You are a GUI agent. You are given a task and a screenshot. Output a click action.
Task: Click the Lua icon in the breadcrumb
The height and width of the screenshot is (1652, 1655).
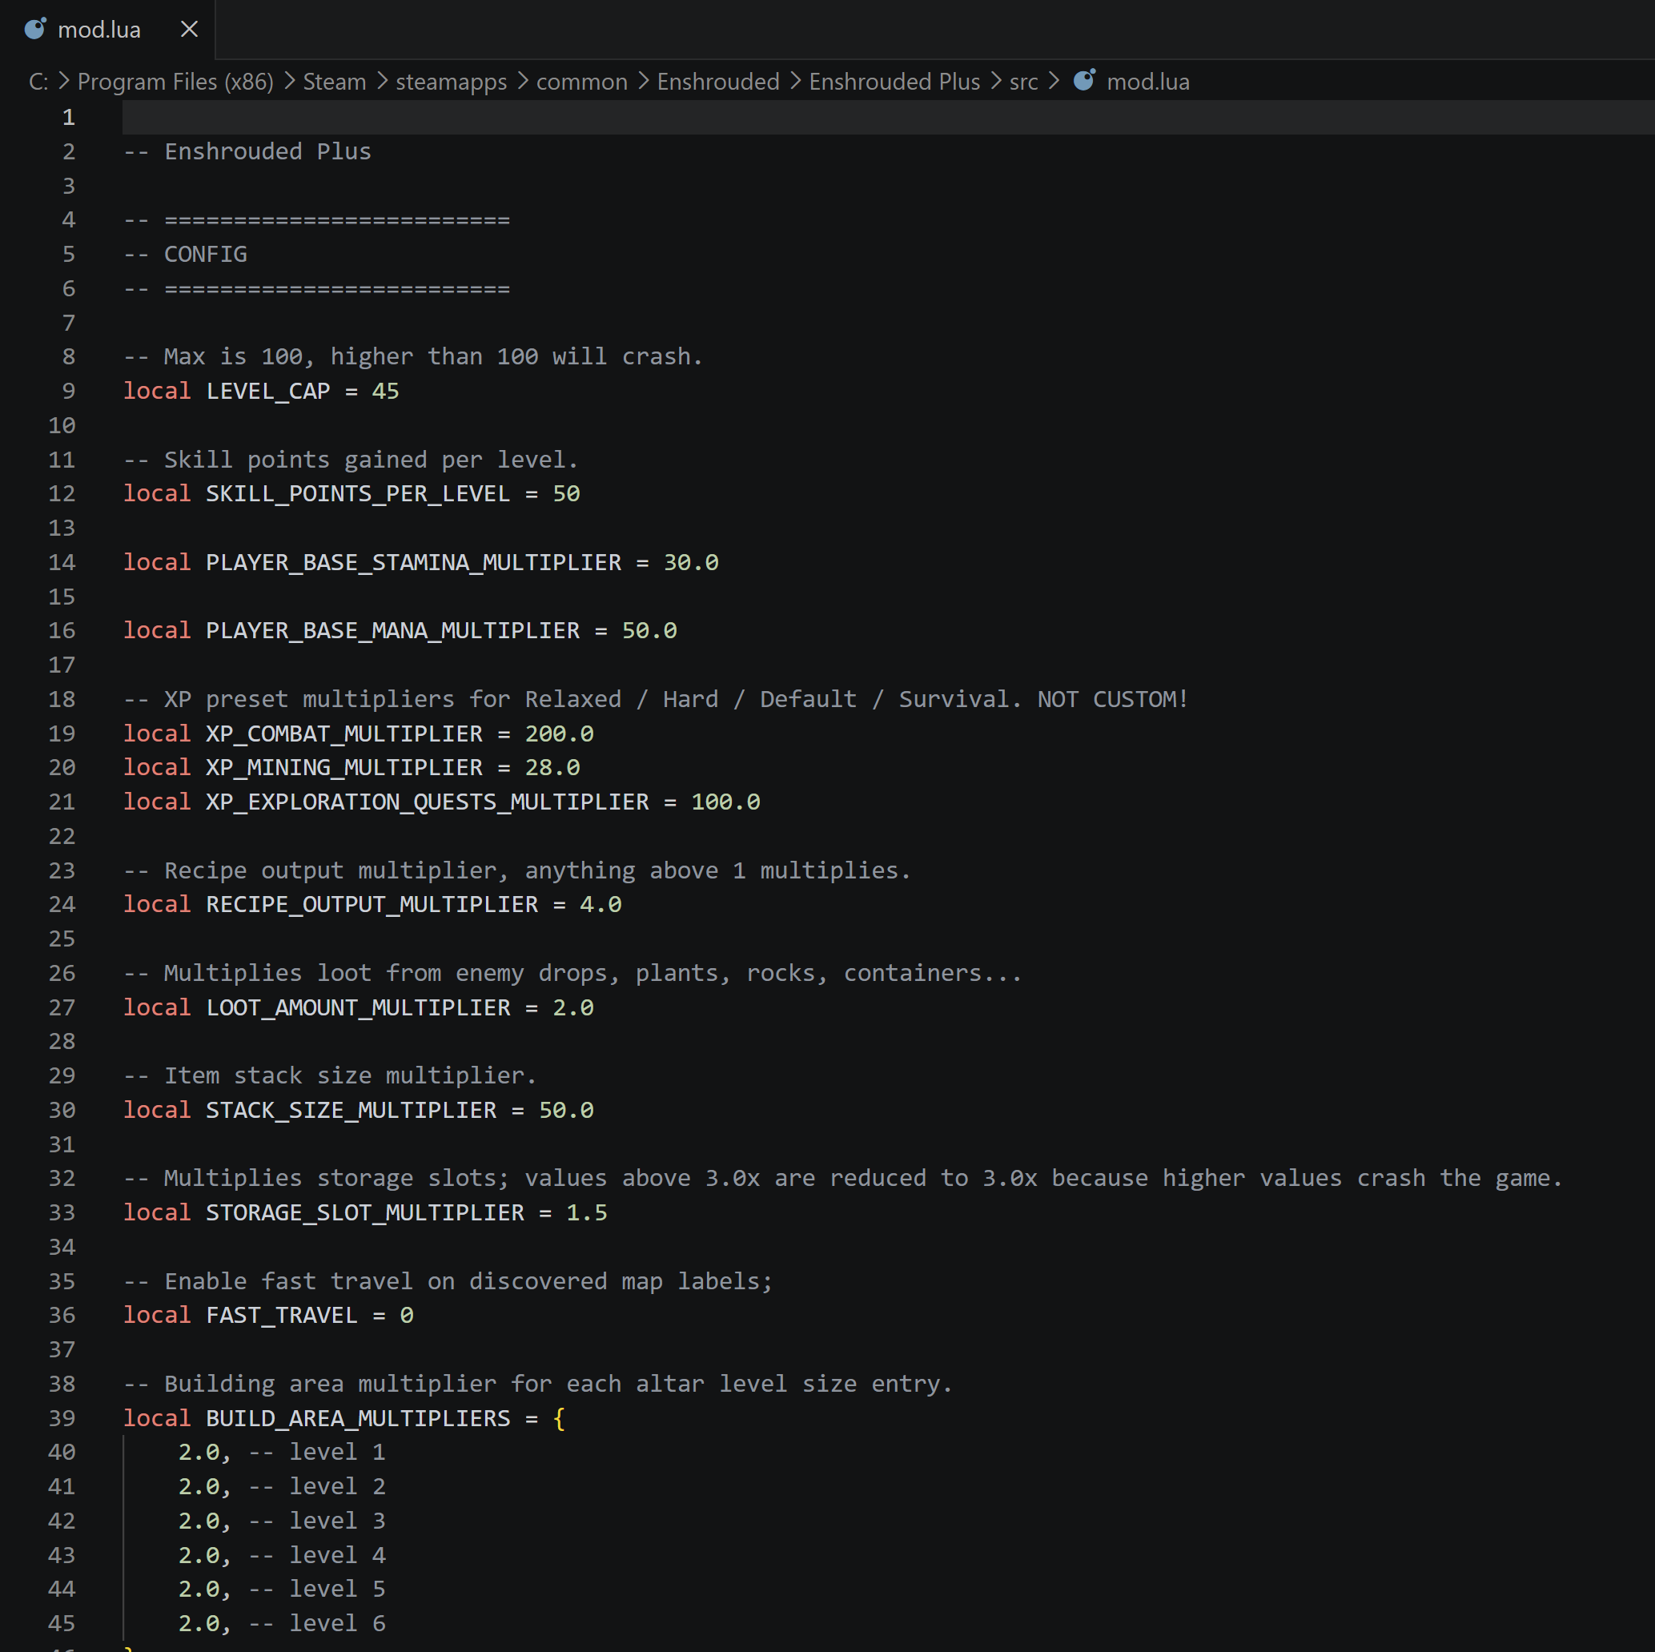click(1084, 81)
